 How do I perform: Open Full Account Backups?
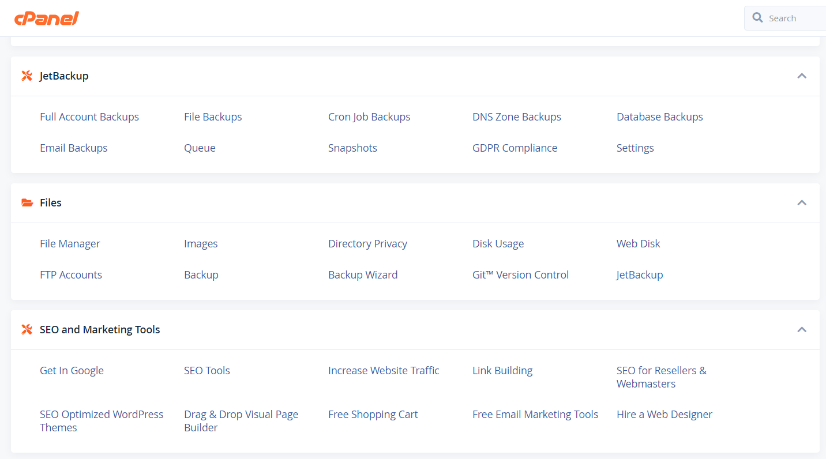89,116
